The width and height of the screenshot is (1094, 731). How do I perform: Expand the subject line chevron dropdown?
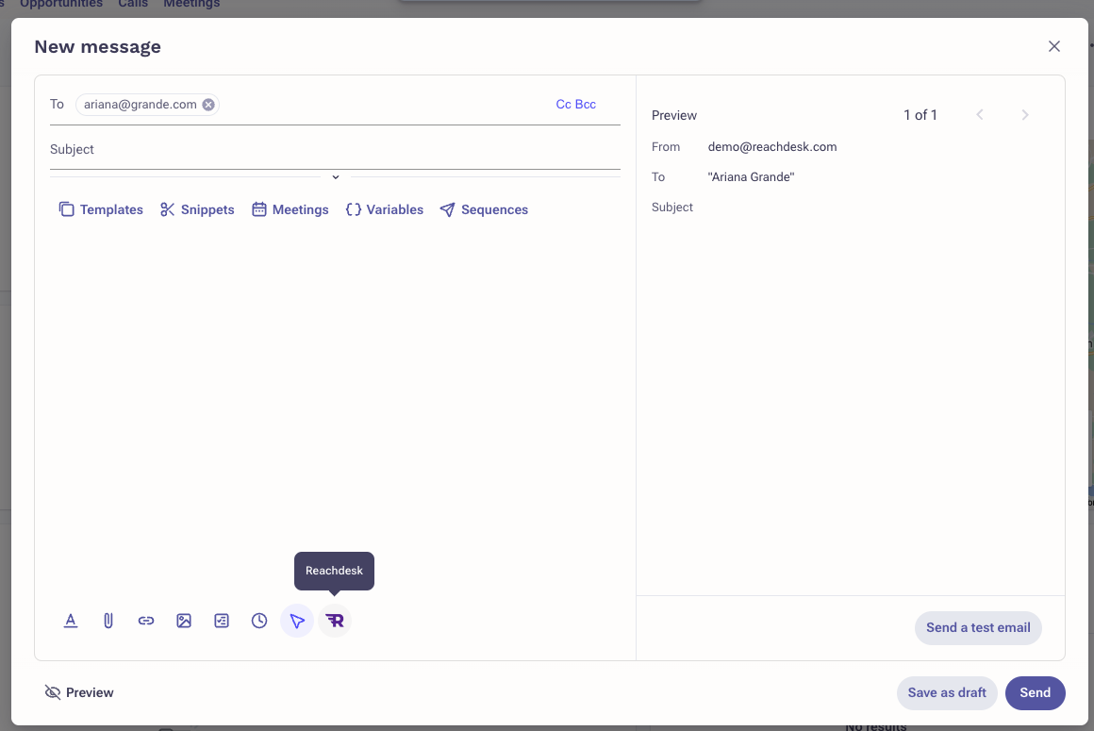tap(335, 176)
